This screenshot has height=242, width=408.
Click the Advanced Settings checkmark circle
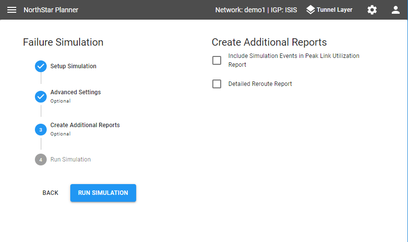point(41,97)
